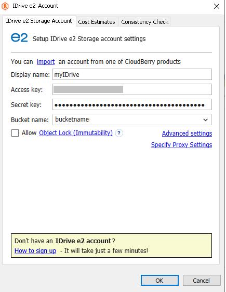Click into the Access key field
Viewport: 226px width, 292px height.
point(132,89)
